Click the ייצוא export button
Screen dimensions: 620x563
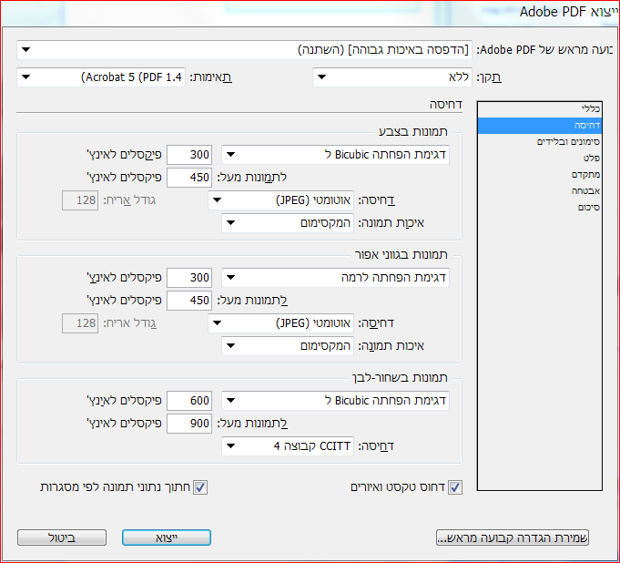tap(167, 537)
